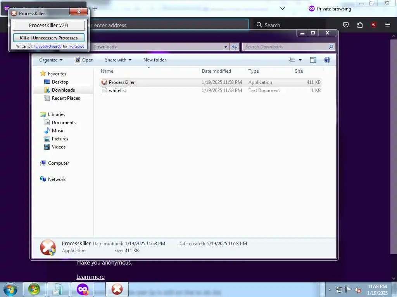The image size is (397, 297).
Task: Click the Favorites star icon
Action: pos(43,73)
